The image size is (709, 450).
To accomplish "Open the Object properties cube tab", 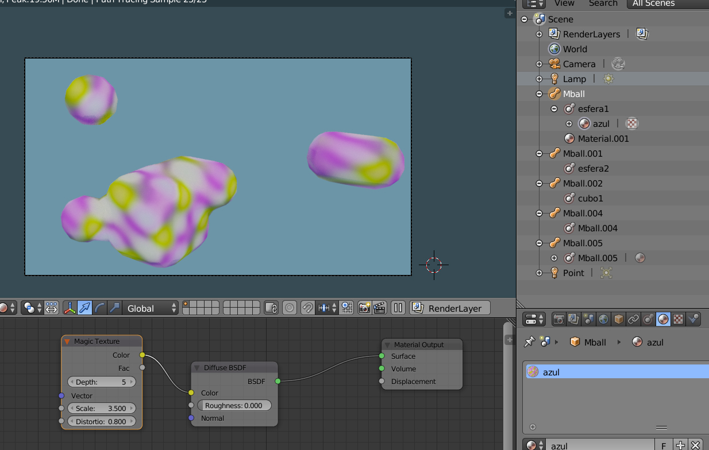I will click(x=618, y=319).
